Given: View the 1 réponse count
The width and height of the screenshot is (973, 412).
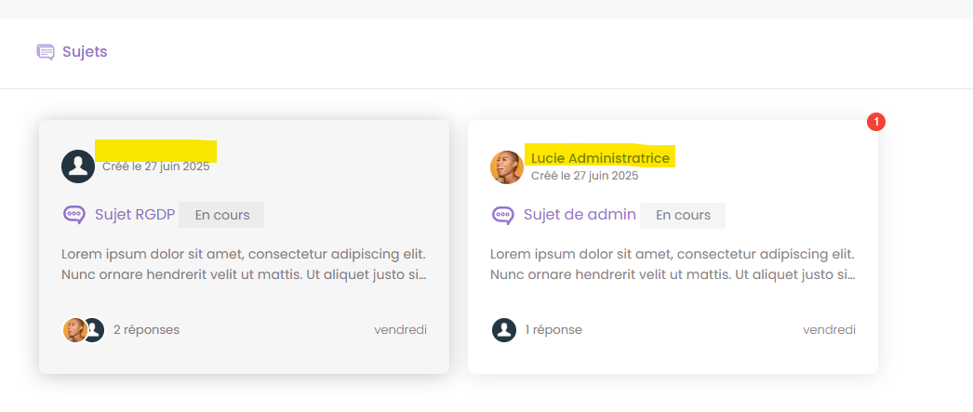Looking at the screenshot, I should [x=553, y=329].
